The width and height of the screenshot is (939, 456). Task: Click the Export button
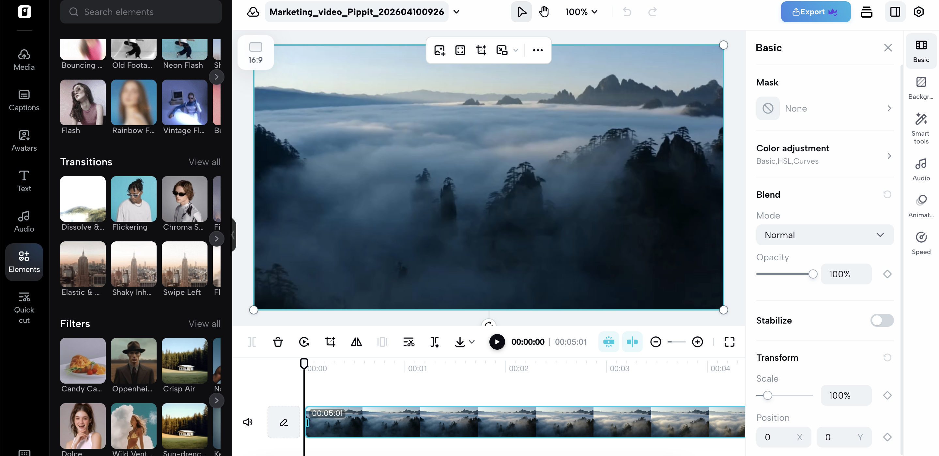click(x=815, y=11)
